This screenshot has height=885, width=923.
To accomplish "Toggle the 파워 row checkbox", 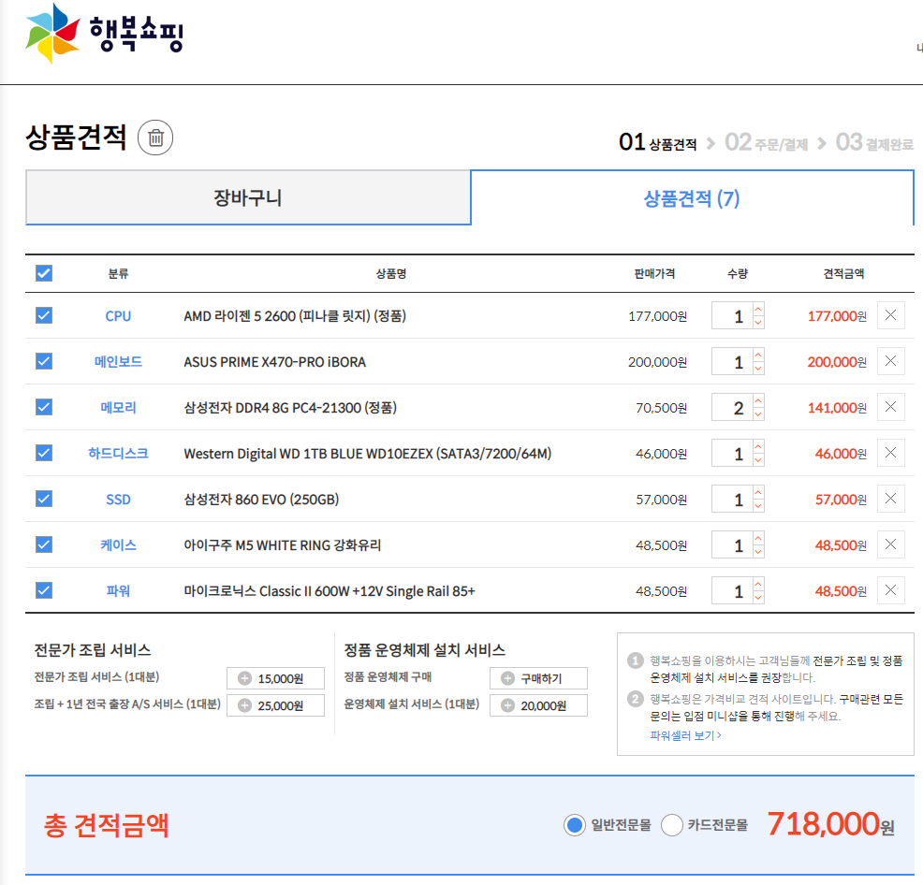I will pos(44,590).
